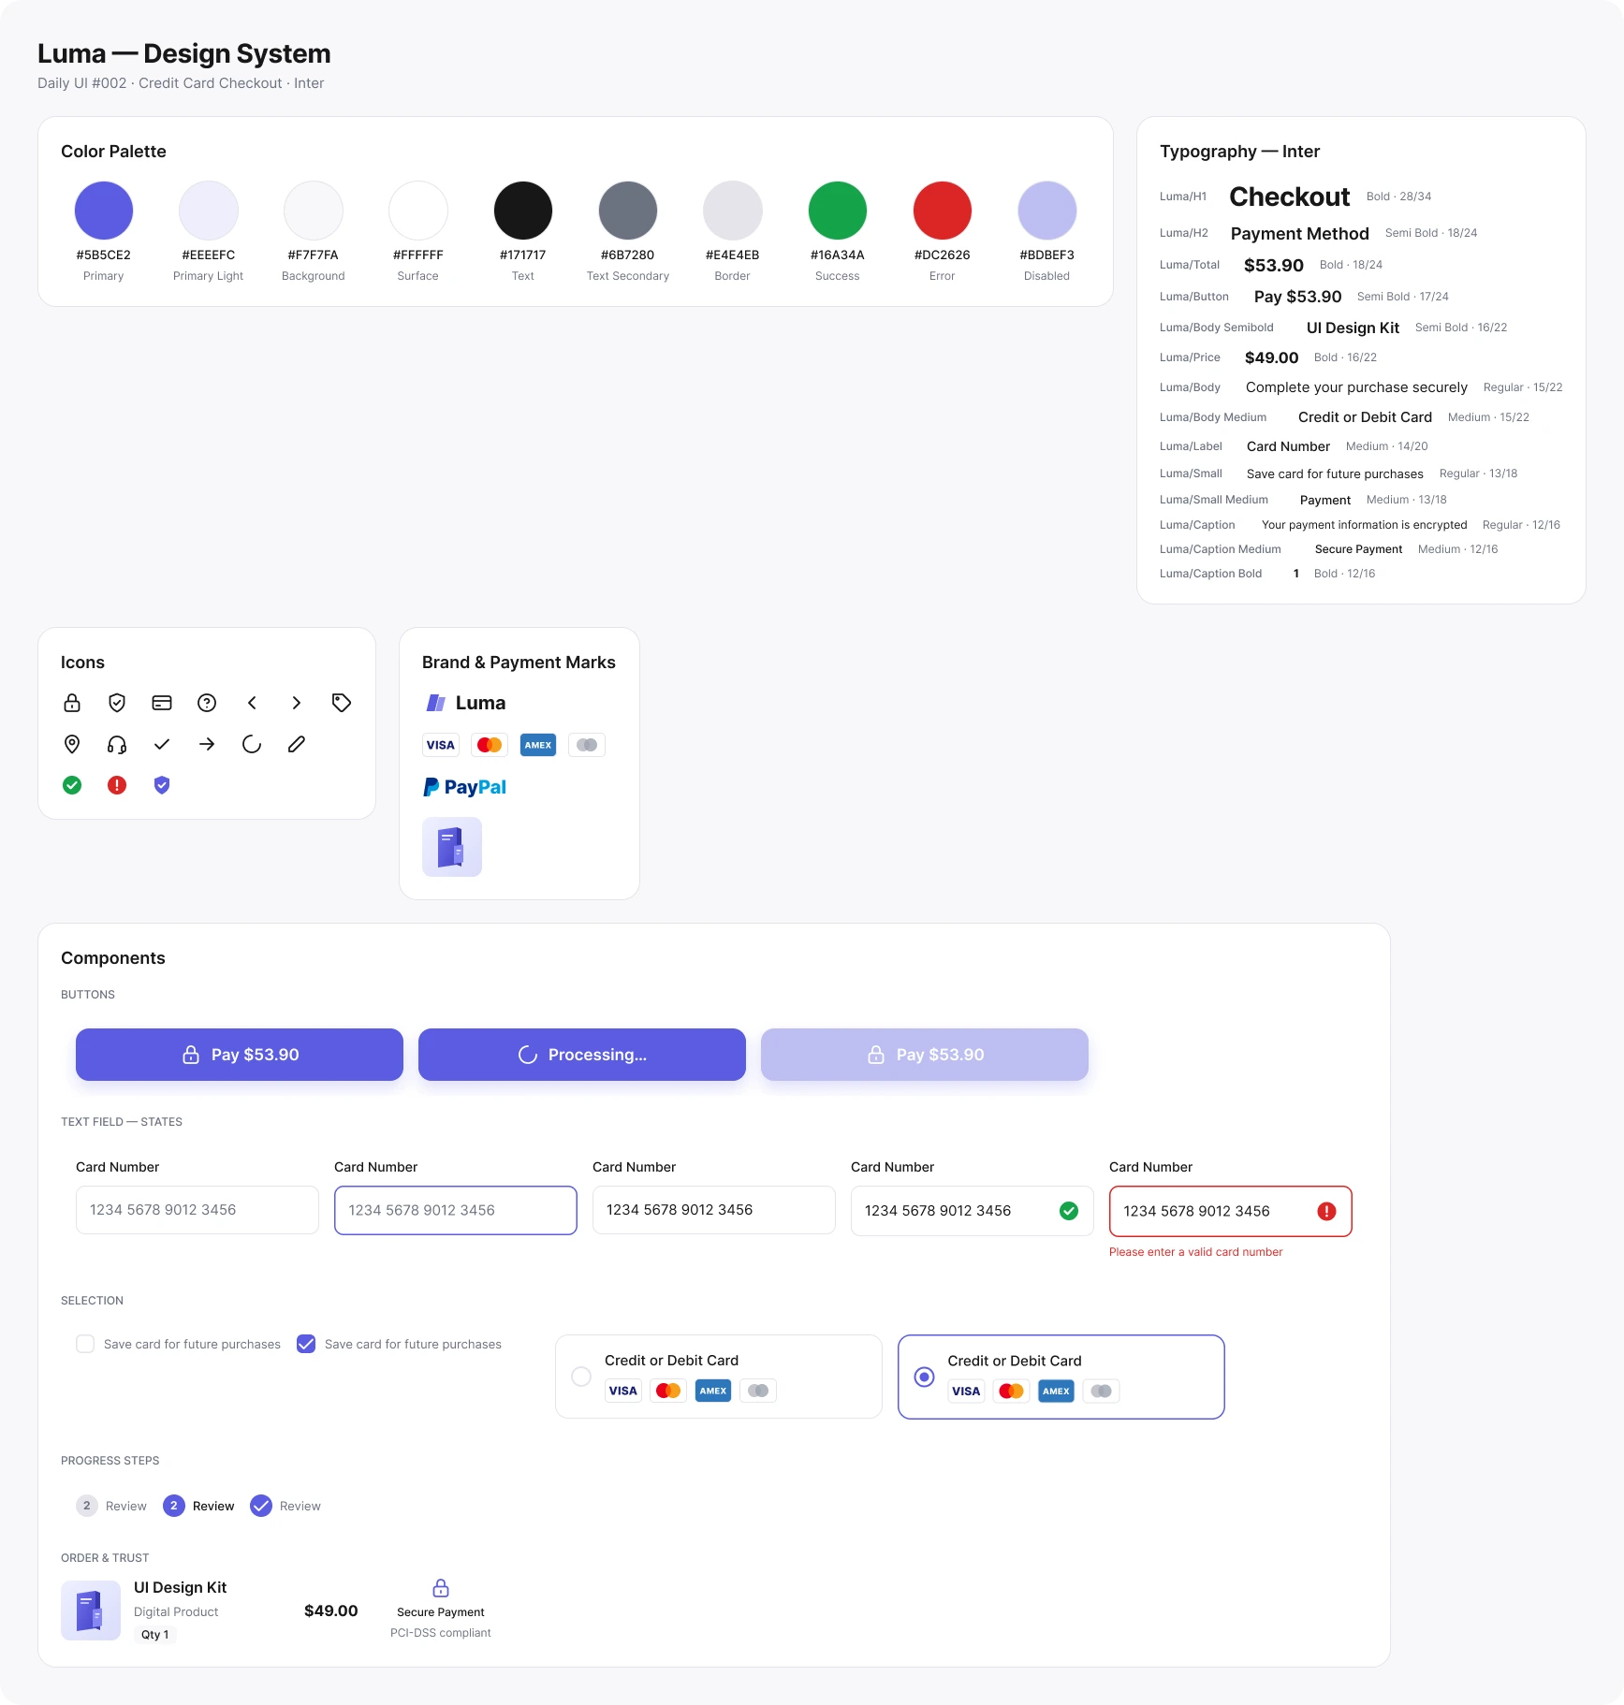1624x1705 pixels.
Task: Click the headset support icon
Action: click(117, 744)
